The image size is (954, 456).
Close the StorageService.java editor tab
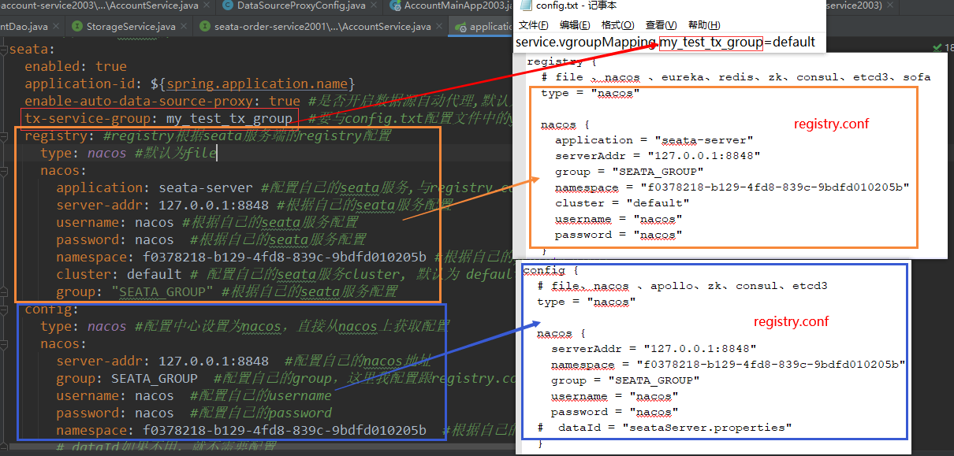coord(183,27)
